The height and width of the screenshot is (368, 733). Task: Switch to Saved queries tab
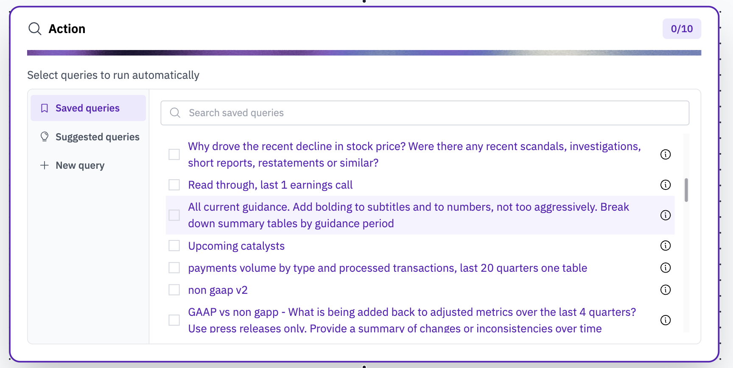click(x=88, y=108)
